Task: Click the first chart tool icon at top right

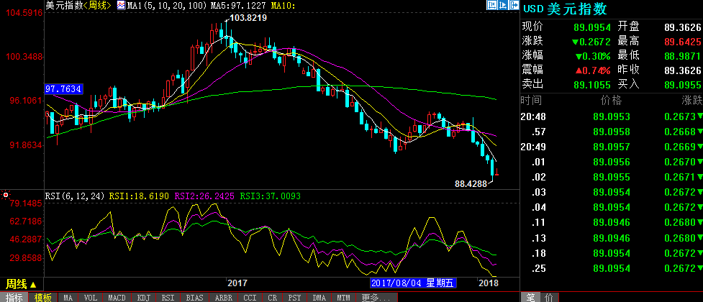Action: (491, 5)
